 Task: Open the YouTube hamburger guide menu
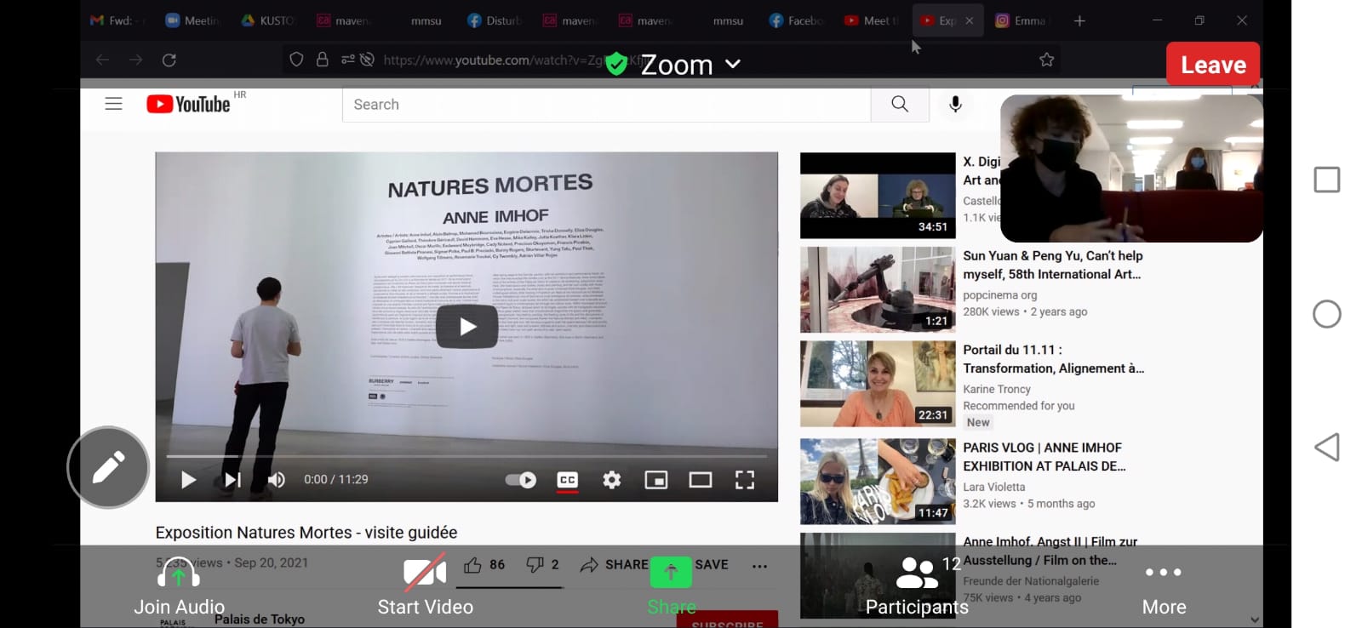click(x=113, y=104)
